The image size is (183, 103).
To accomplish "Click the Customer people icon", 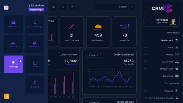I will click(x=177, y=62).
